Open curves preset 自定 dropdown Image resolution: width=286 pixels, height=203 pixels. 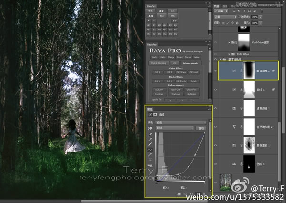point(181,122)
